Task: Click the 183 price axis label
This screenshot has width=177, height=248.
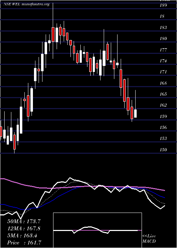Action: point(164,28)
